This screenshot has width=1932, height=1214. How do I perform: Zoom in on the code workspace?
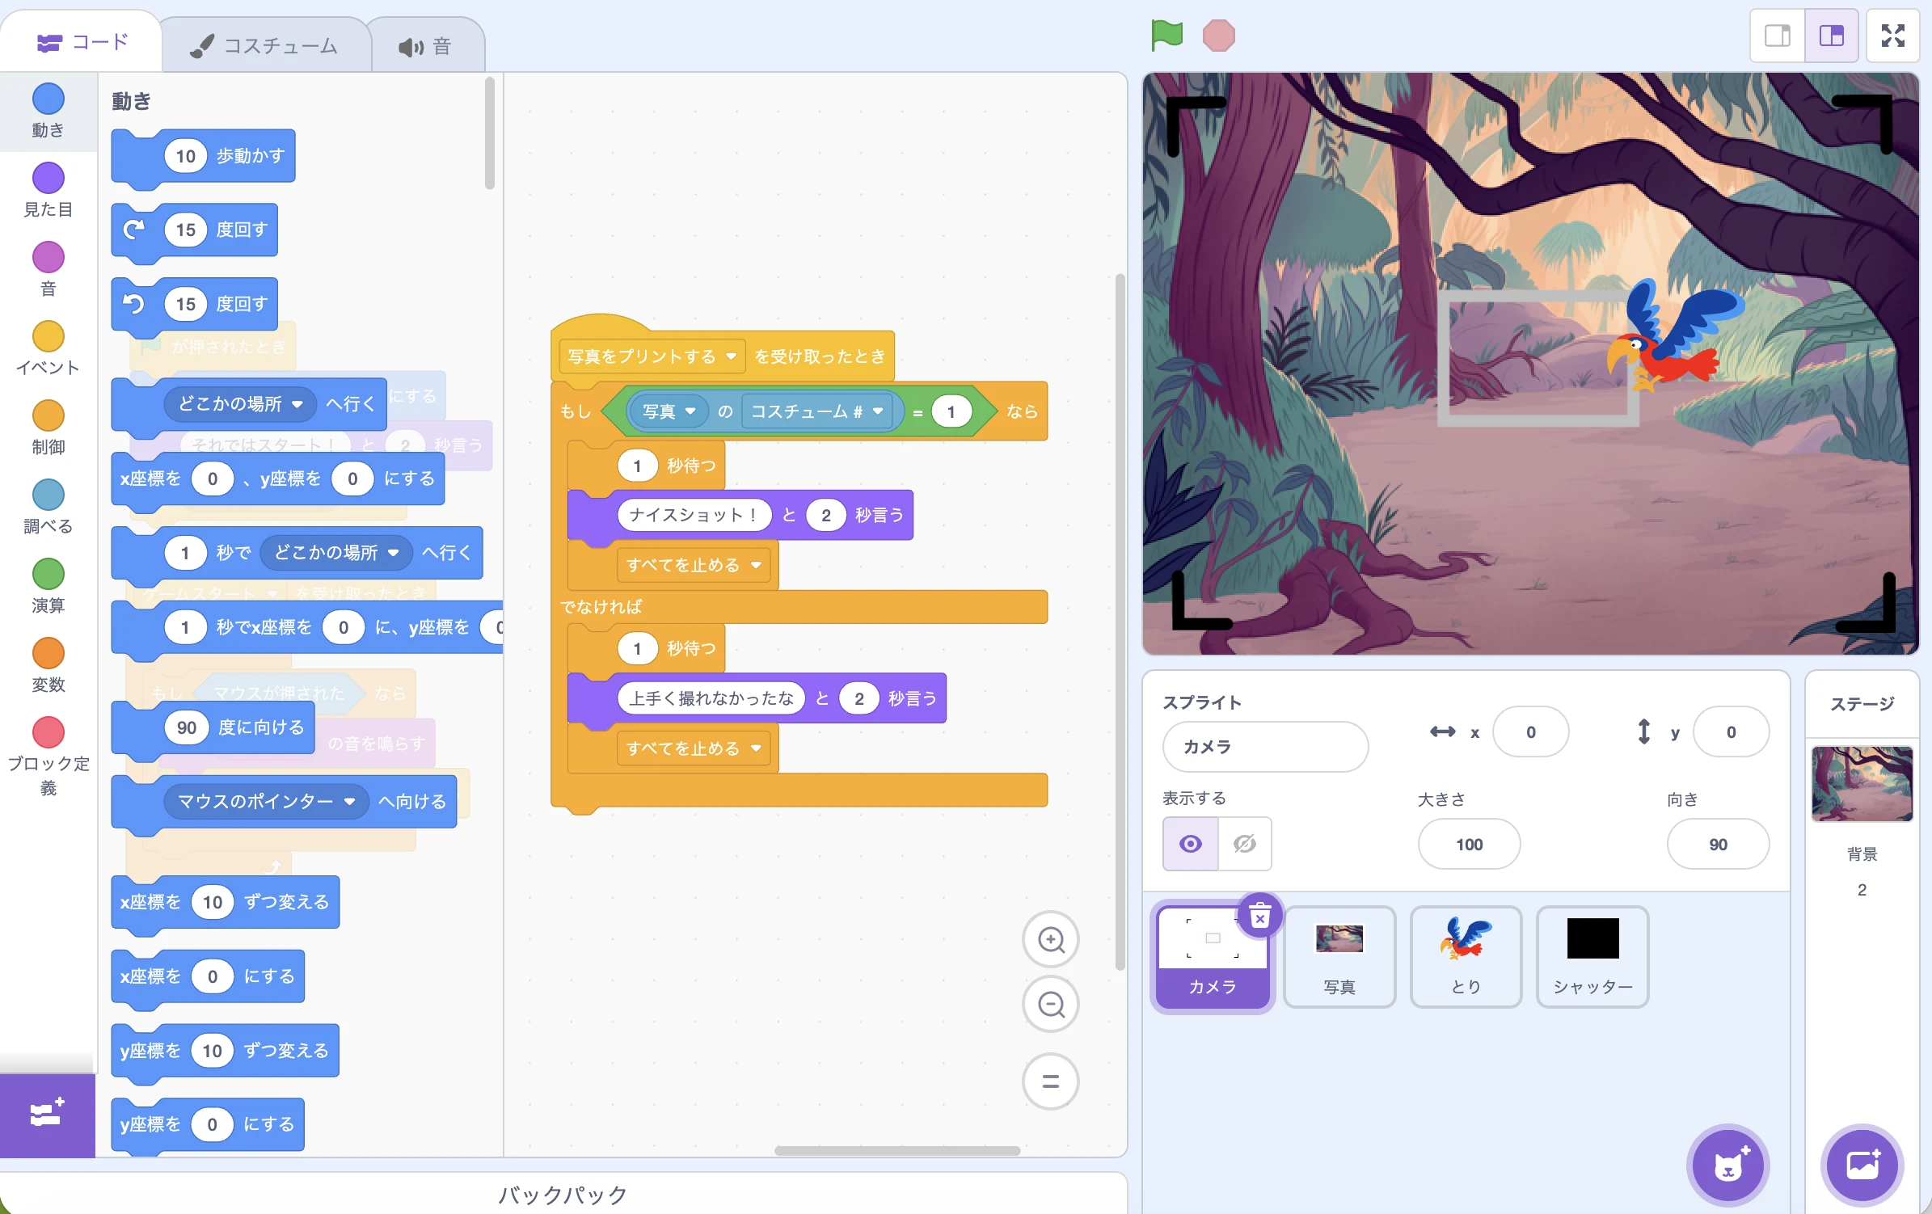[1051, 939]
